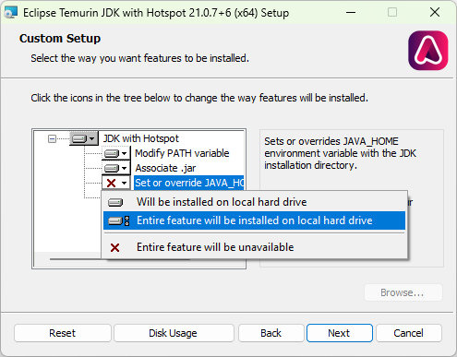Viewport: 457px width, 357px height.
Task: Click the Reset button
Action: pos(63,333)
